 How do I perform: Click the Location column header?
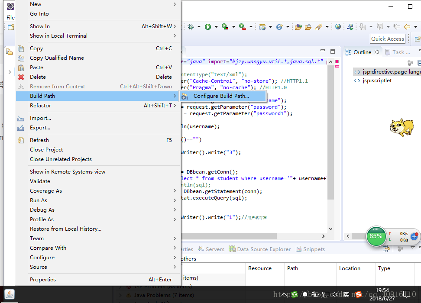click(x=356, y=268)
